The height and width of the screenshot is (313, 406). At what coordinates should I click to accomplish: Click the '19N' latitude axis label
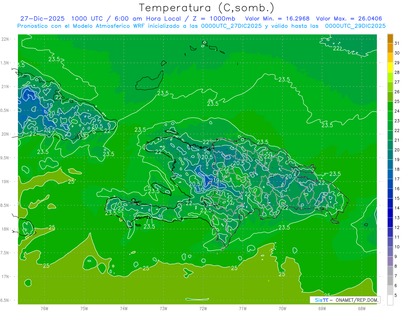point(5,182)
